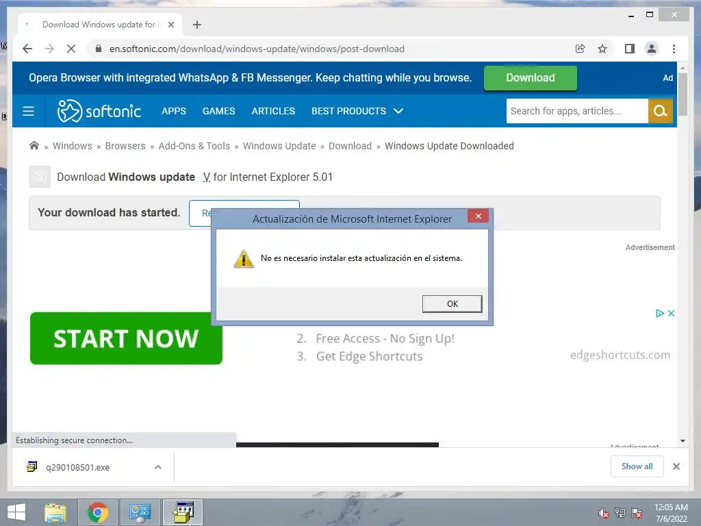Viewport: 701px width, 526px height.
Task: Click the Opera Browser ad banner text
Action: coord(251,78)
